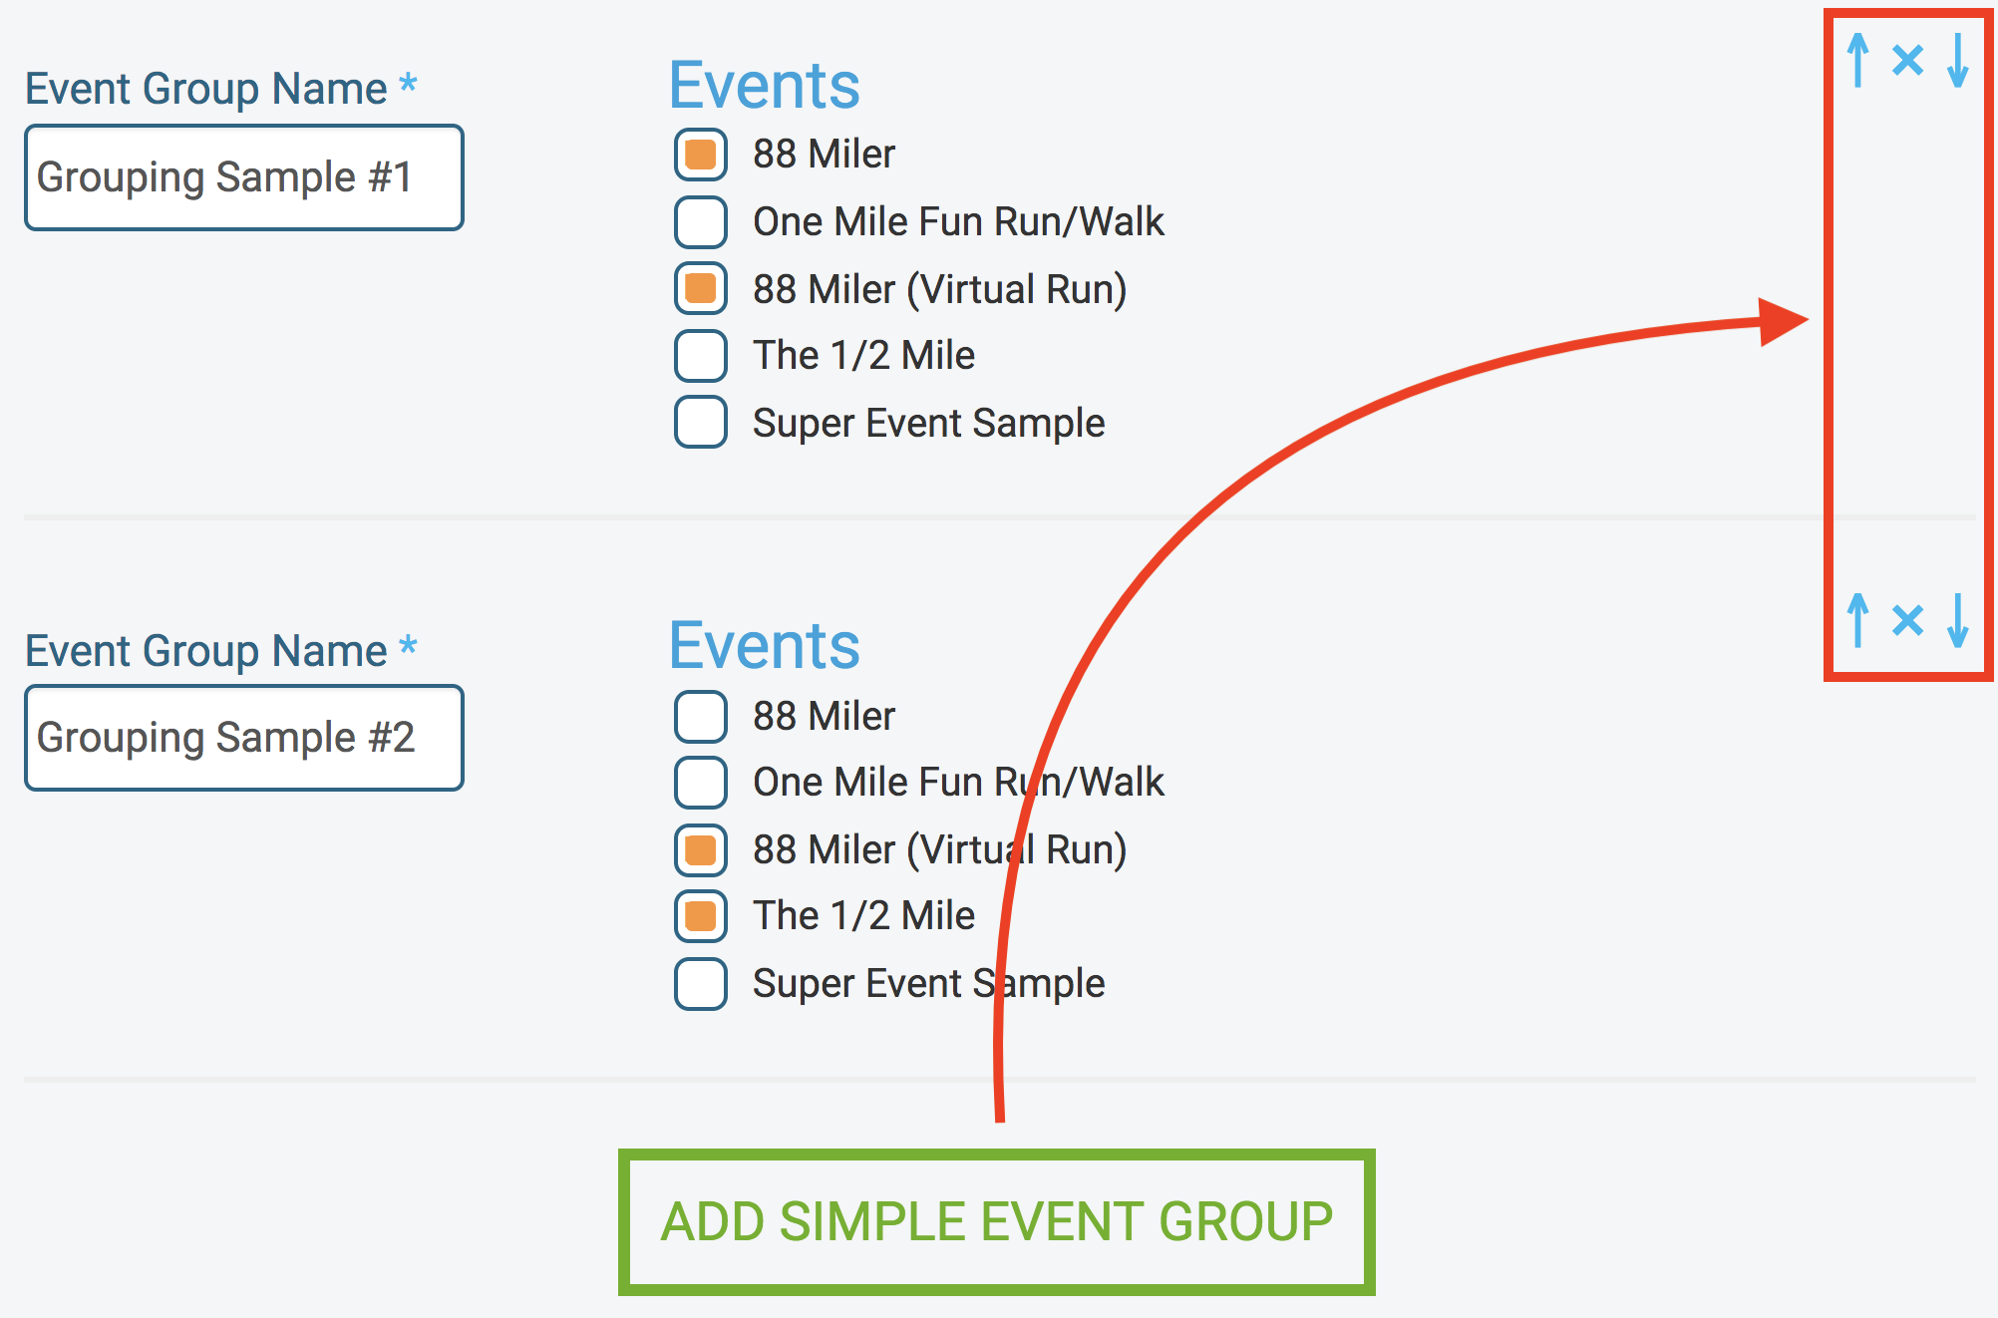Click the Grouping Sample #1 name field
The height and width of the screenshot is (1318, 1998).
243,177
